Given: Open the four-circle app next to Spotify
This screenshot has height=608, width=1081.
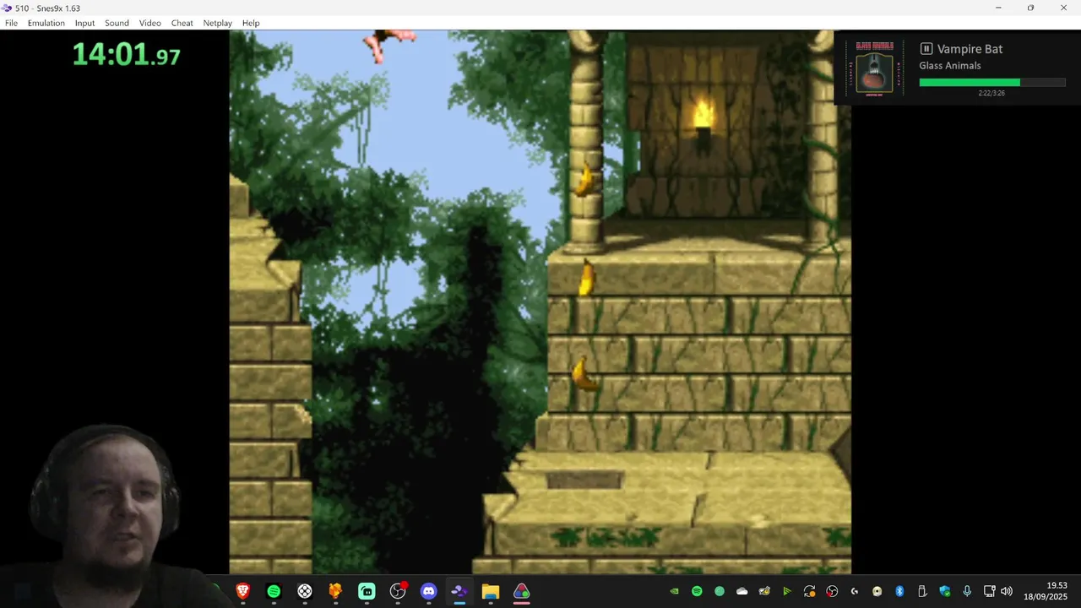Looking at the screenshot, I should pos(305,592).
